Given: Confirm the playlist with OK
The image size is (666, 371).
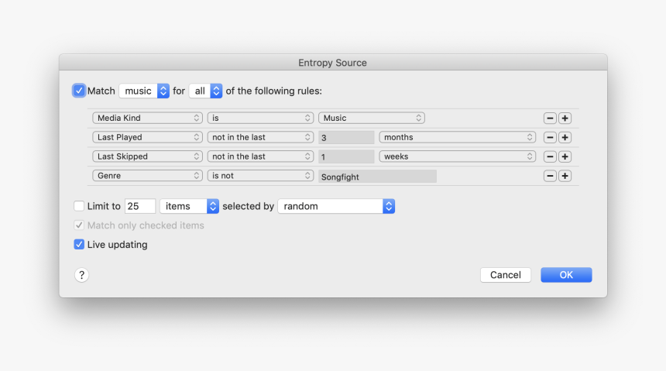Looking at the screenshot, I should (566, 275).
